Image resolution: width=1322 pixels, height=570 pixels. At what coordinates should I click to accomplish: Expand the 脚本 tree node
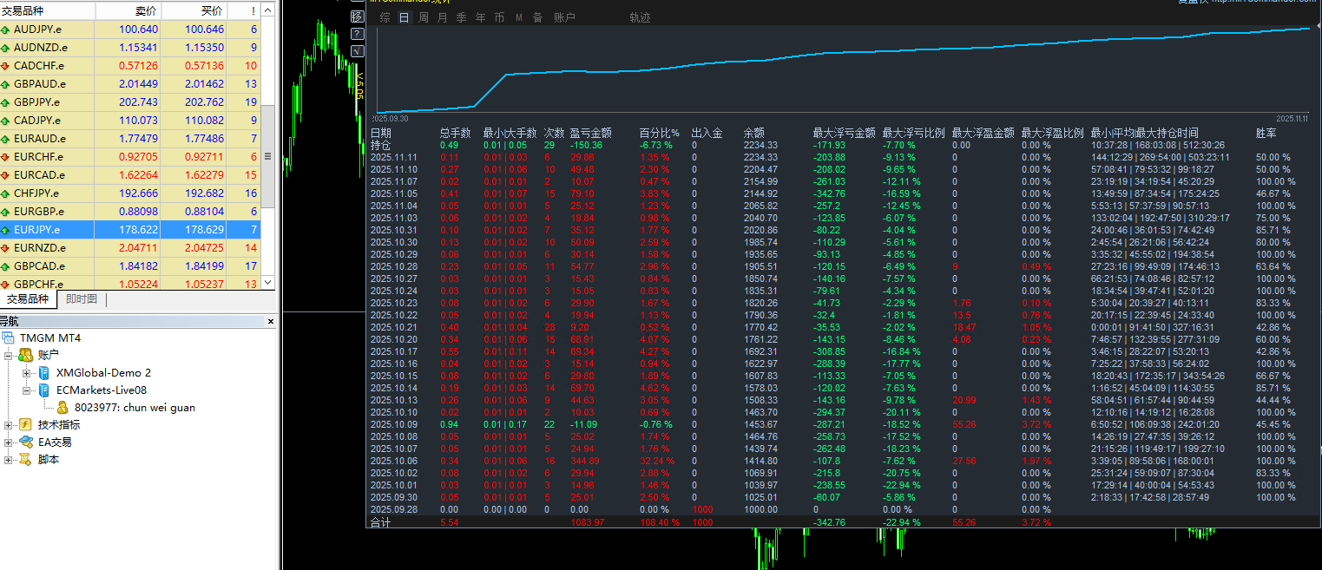(9, 460)
